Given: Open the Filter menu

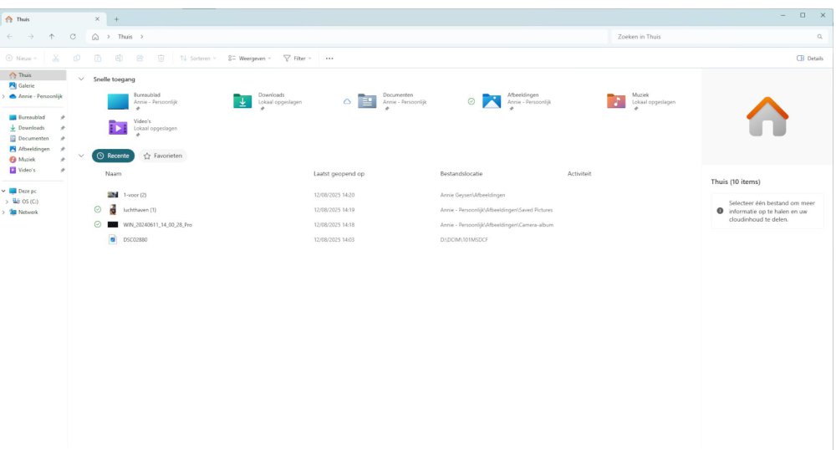Looking at the screenshot, I should pyautogui.click(x=297, y=59).
